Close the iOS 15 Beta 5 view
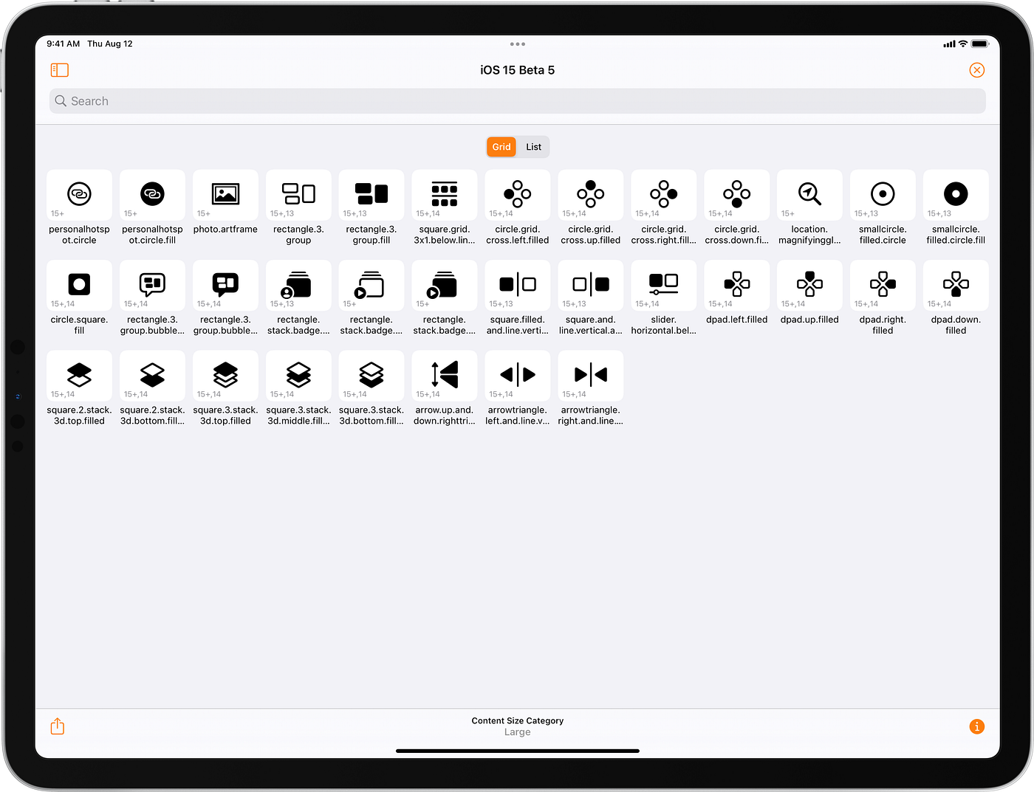 point(976,70)
